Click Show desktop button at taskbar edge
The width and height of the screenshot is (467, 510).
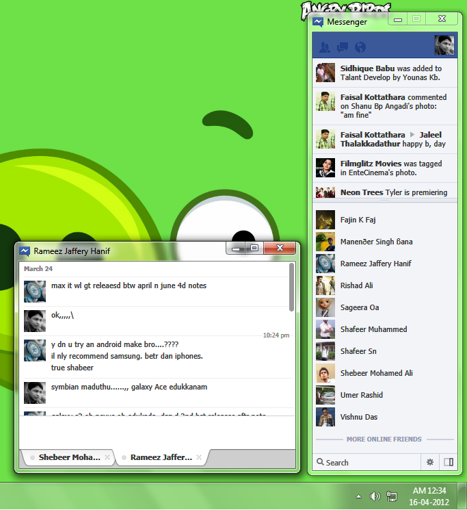(462, 496)
